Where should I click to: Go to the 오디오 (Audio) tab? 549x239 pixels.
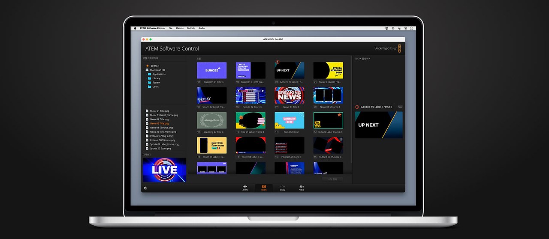pyautogui.click(x=282, y=188)
